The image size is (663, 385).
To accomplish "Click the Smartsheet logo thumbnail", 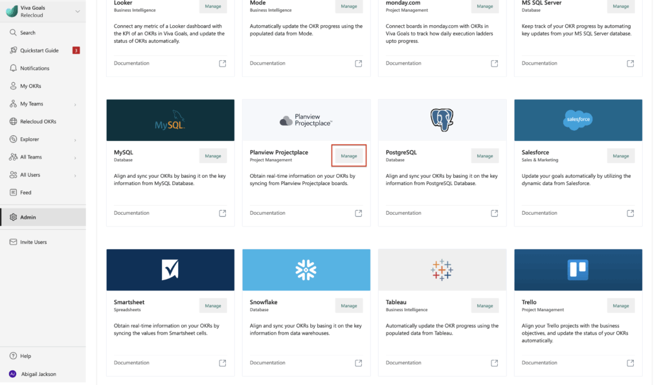I will (x=170, y=270).
